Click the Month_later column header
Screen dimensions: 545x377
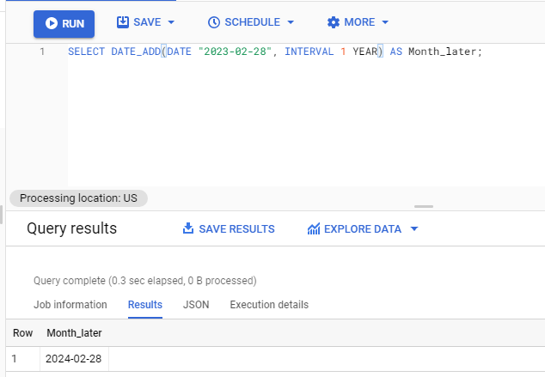tap(75, 333)
